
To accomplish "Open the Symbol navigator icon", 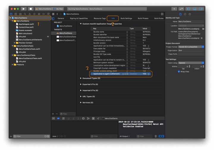I will click(20, 14).
